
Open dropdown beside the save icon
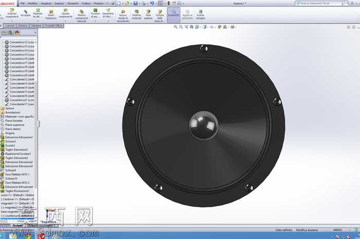pos(139,4)
